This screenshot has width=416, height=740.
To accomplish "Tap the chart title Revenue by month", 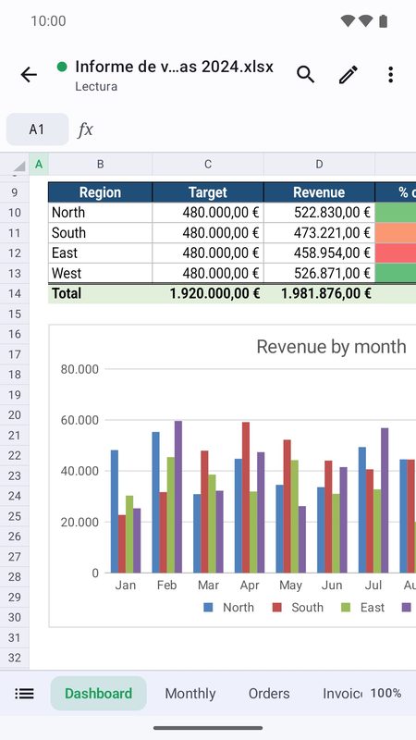I will click(331, 347).
